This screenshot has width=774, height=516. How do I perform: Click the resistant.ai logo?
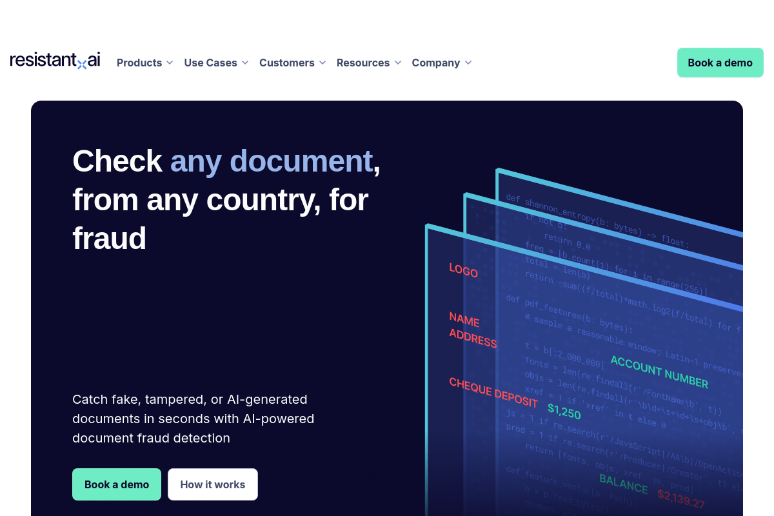click(55, 61)
